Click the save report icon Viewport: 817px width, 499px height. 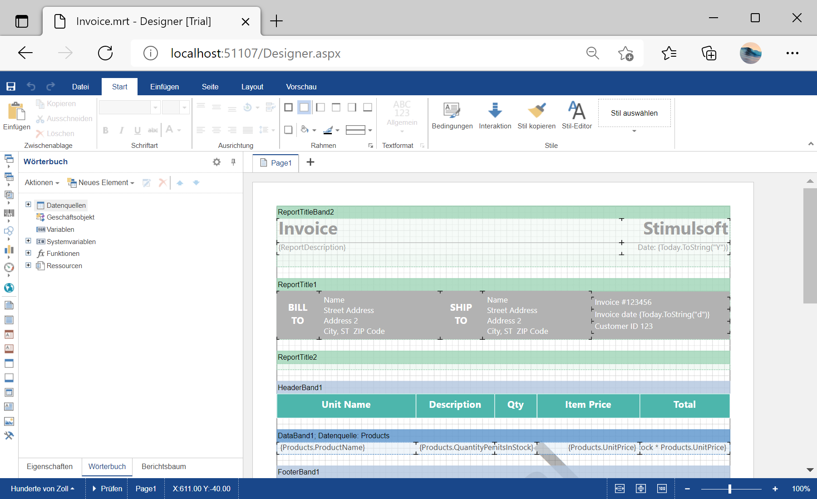coord(11,87)
